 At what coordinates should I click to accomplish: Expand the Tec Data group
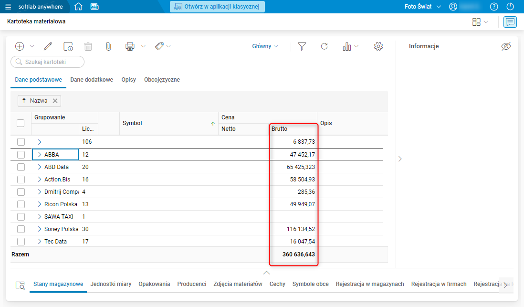tap(40, 241)
